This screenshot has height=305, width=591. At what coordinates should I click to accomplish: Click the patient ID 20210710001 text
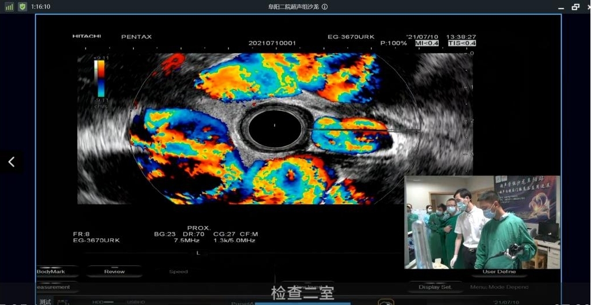click(272, 43)
